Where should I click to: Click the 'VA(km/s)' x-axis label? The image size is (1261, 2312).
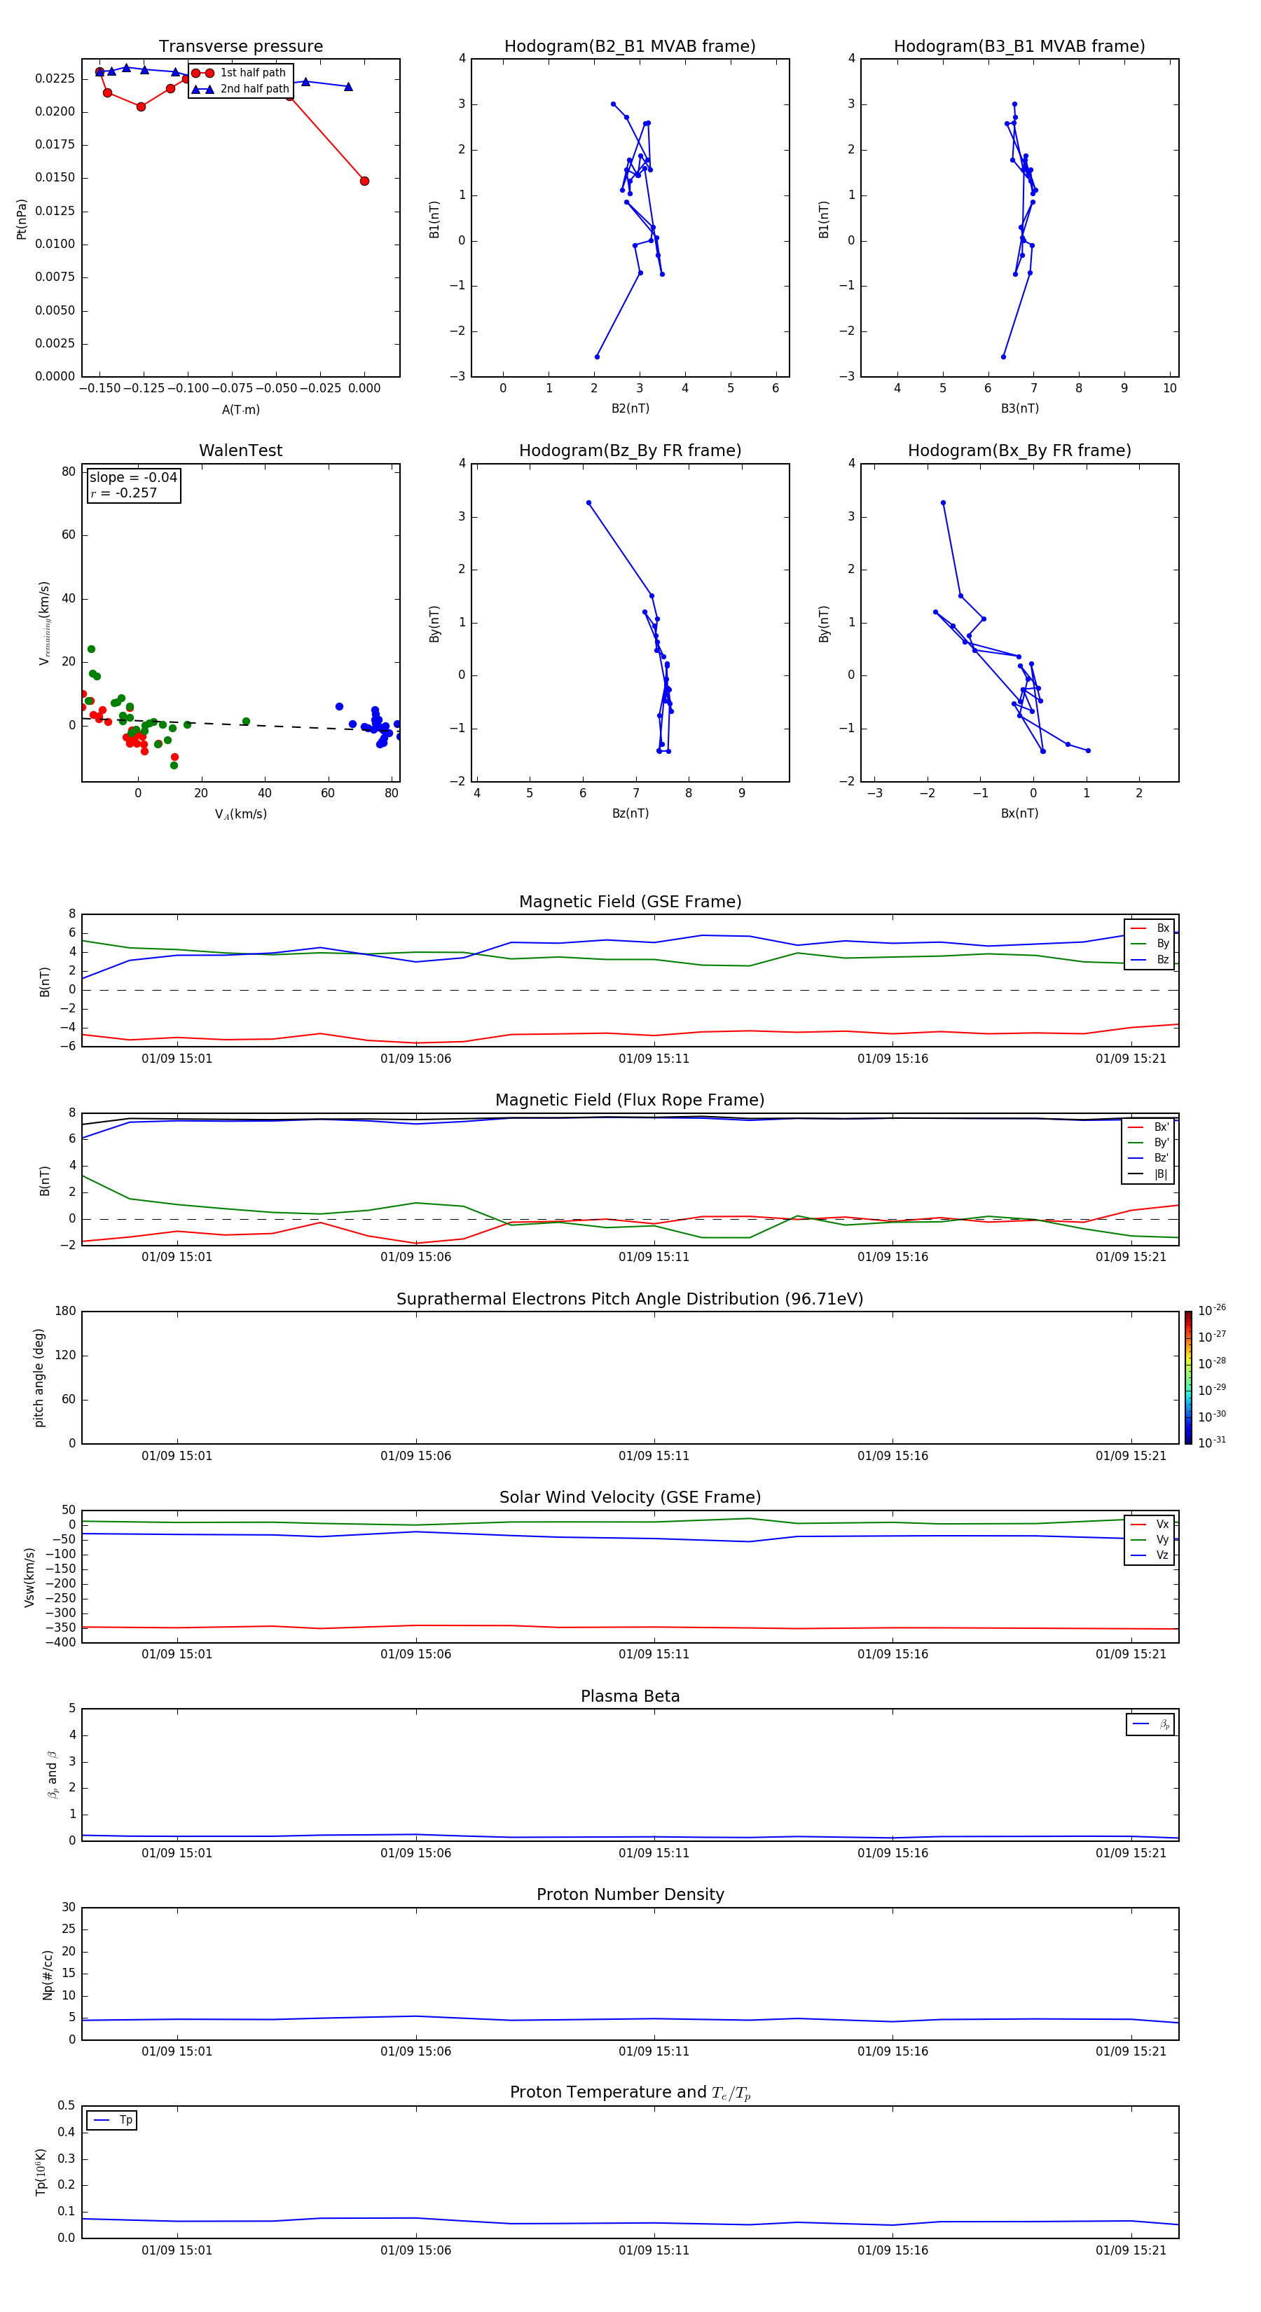(x=240, y=814)
